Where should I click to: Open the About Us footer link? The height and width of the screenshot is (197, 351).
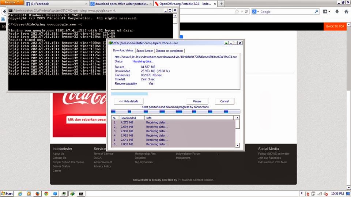click(58, 154)
